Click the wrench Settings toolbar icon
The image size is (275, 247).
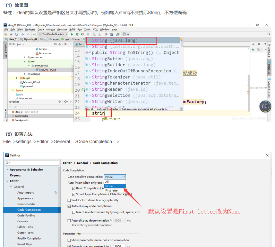pos(106,34)
